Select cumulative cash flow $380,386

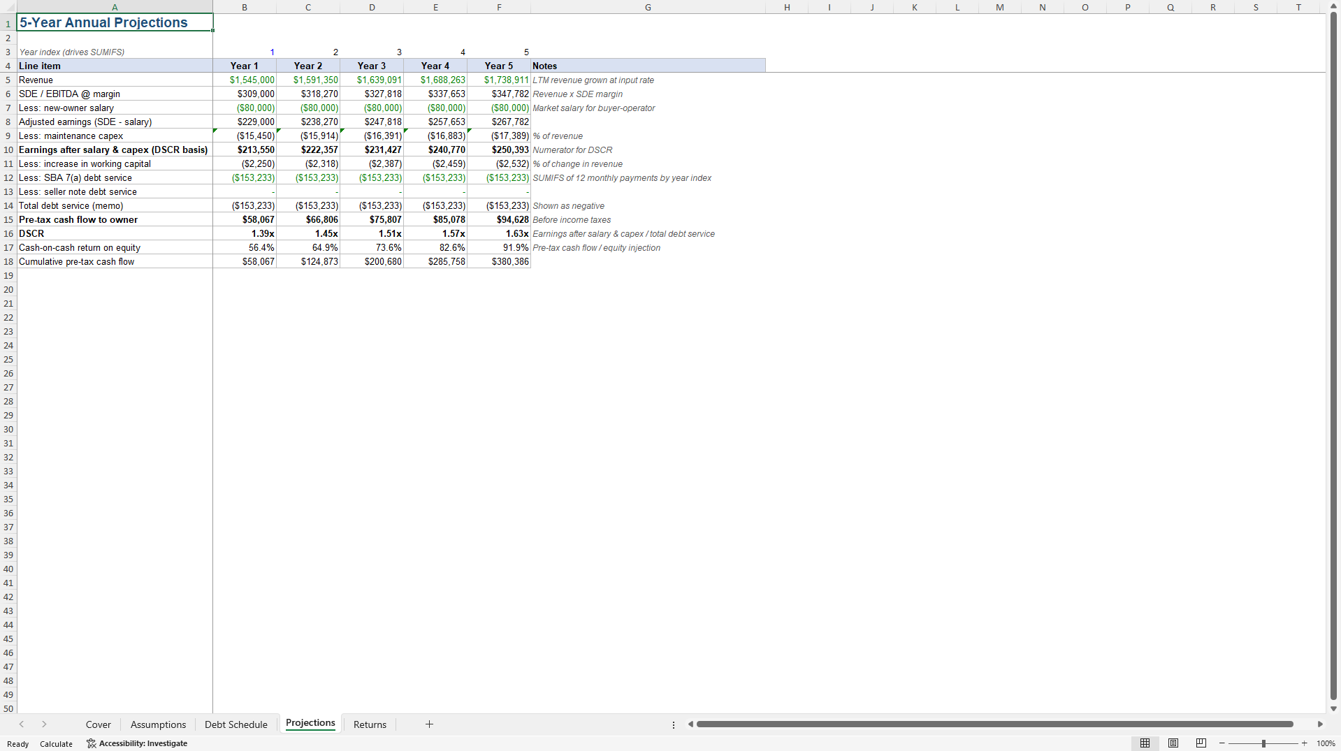pos(499,261)
